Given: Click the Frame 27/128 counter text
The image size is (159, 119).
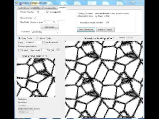Looking at the screenshot, I should point(126,38).
